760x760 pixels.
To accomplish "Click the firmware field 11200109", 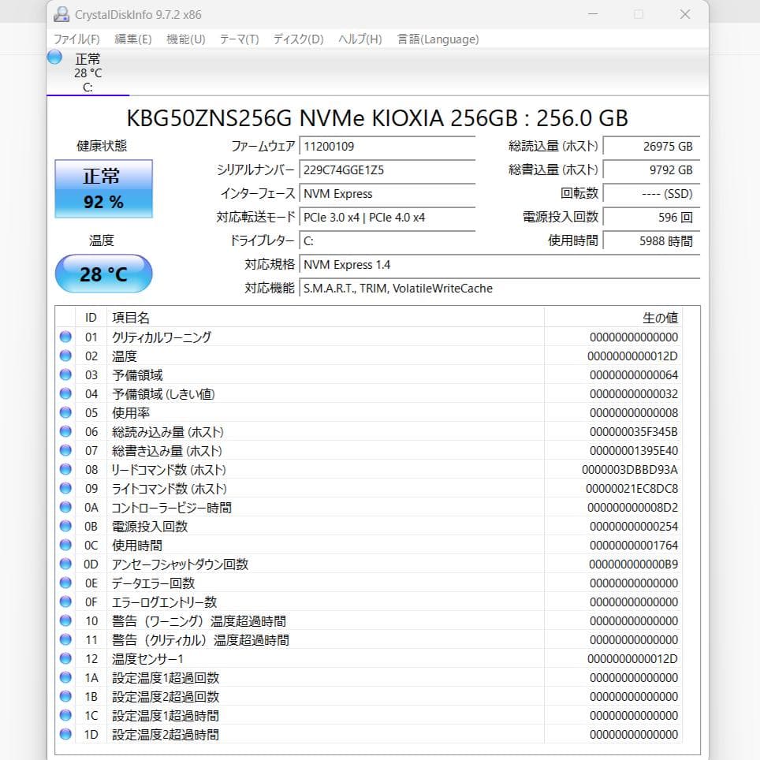I will 387,147.
